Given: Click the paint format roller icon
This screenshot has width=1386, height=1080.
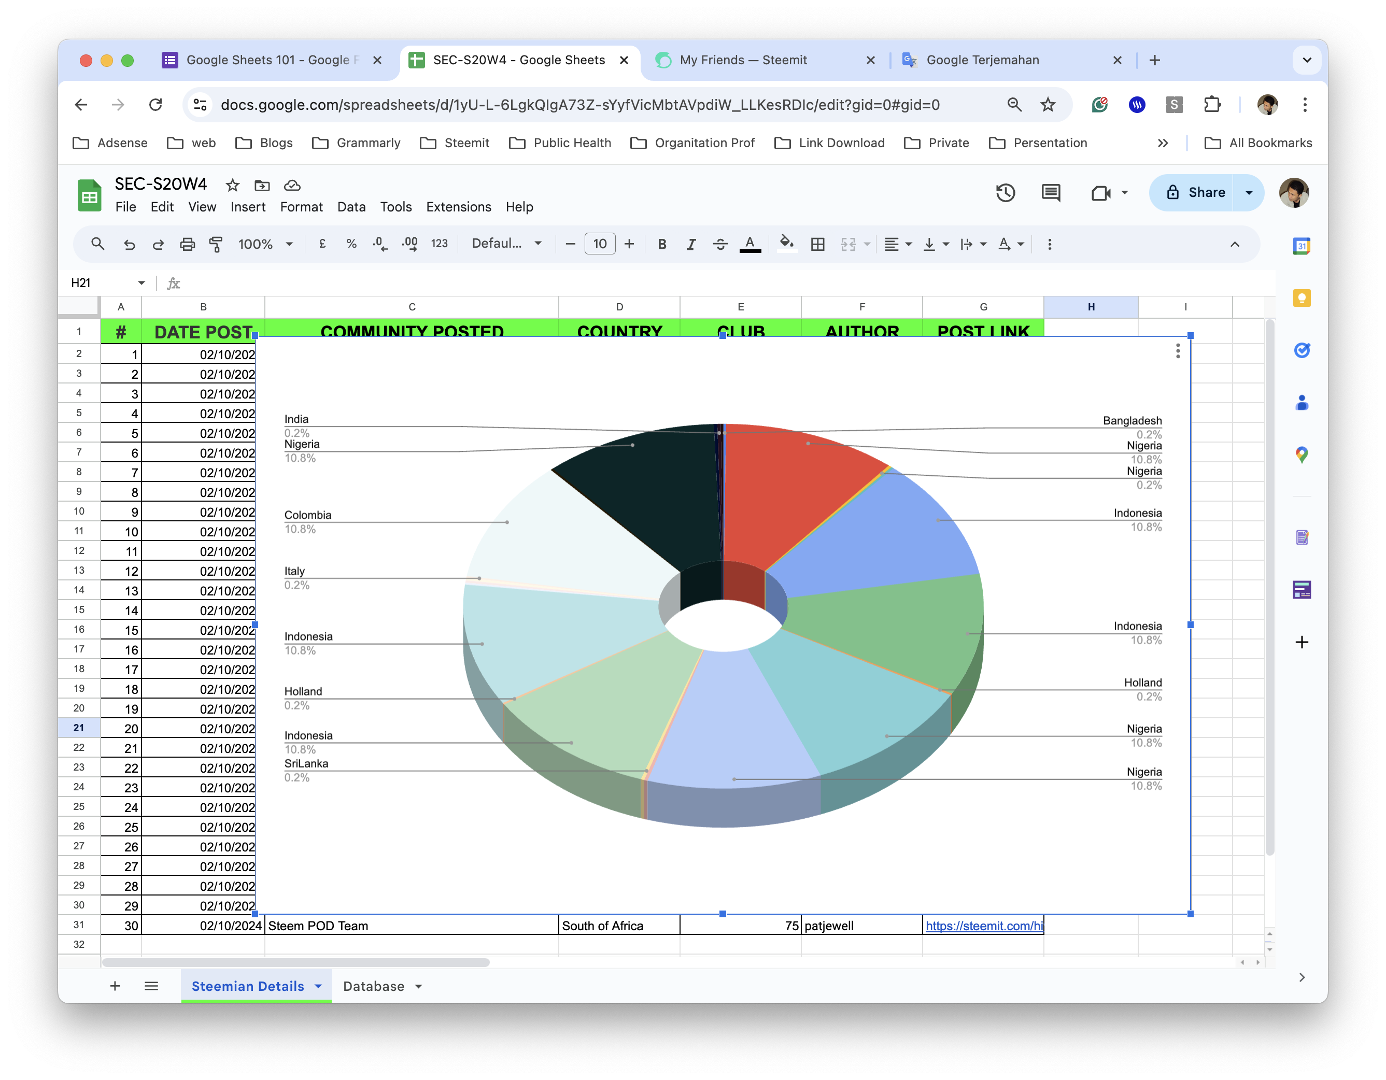Looking at the screenshot, I should pos(216,244).
